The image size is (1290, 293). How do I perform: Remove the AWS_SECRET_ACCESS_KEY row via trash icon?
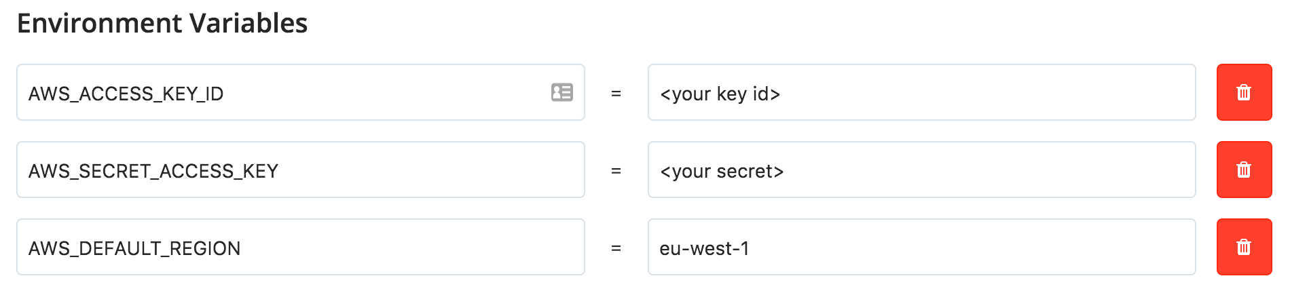1244,170
